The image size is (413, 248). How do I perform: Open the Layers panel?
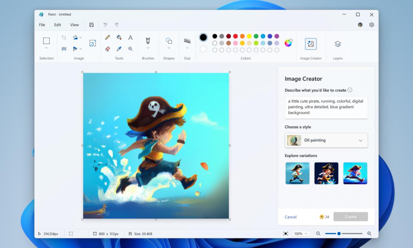click(x=337, y=44)
